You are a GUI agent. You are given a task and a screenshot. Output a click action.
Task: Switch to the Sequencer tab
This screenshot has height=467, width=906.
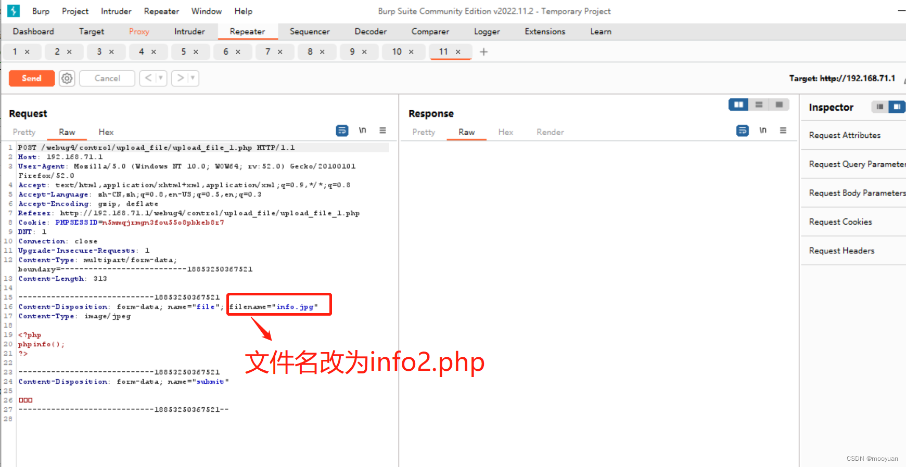[x=310, y=32]
